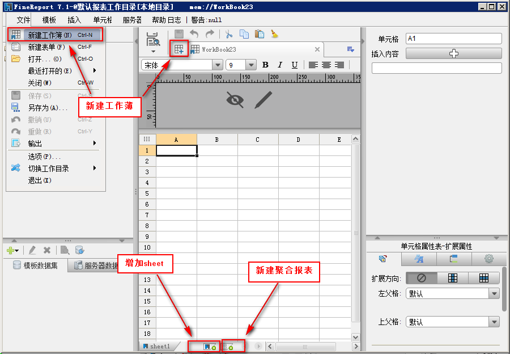
Task: Choose 退出 in the file menu
Action: 53,180
